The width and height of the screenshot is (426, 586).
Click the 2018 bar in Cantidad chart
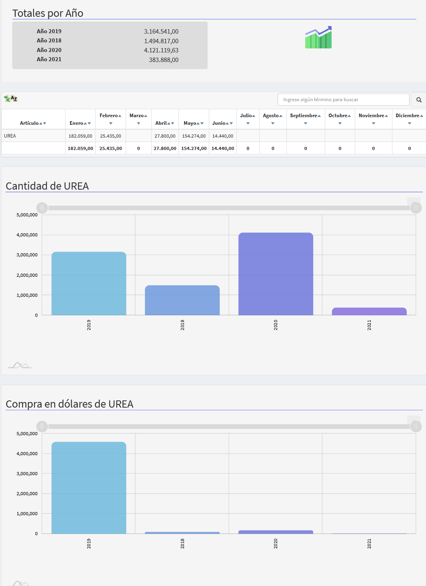(x=182, y=300)
